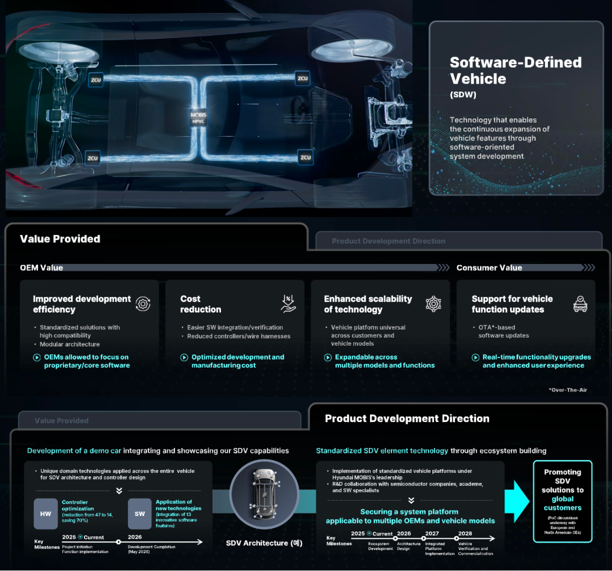
Task: Click the bottom-right ZCU node on chassis
Action: [305, 157]
